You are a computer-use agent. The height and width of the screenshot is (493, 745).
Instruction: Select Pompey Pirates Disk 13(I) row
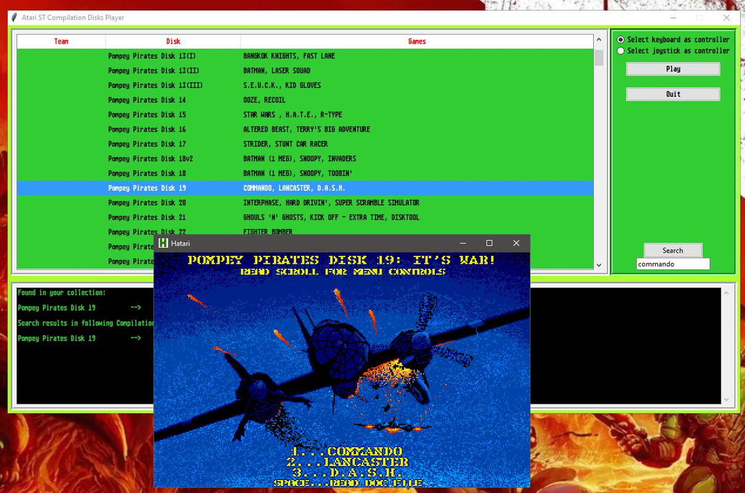(x=305, y=56)
